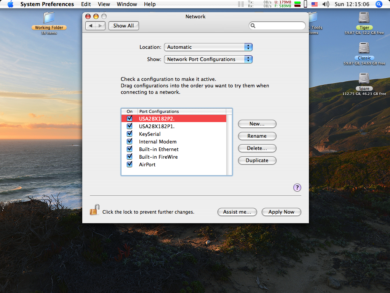
Task: Go back with the left arrow button
Action: coord(91,26)
